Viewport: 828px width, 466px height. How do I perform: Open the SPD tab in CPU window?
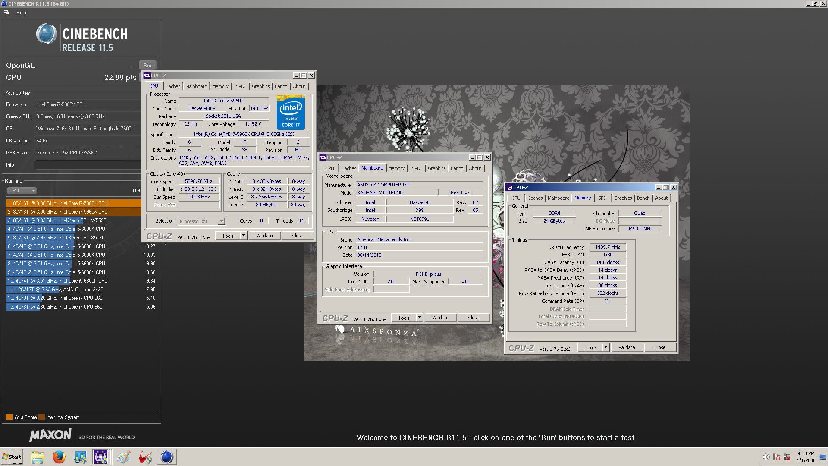pos(240,86)
